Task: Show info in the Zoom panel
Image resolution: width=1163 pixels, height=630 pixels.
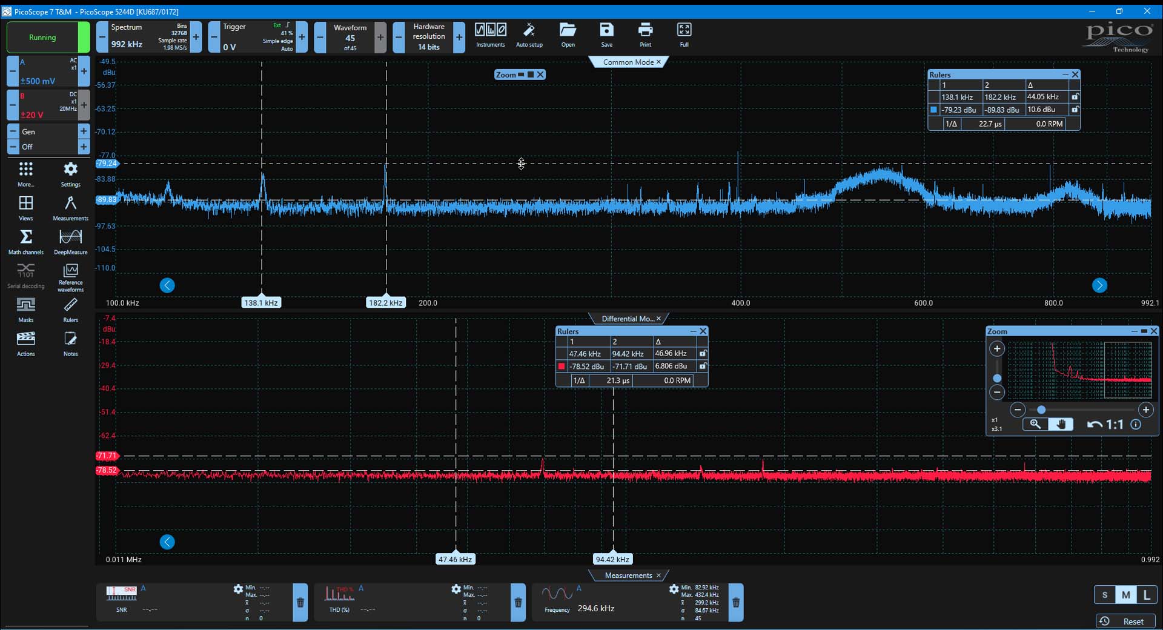Action: [1136, 425]
